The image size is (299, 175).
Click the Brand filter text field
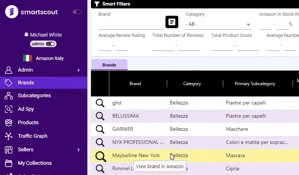tap(131, 25)
